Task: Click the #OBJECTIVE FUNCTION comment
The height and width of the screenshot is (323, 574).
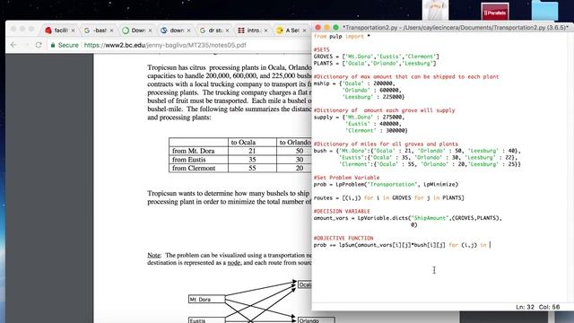Action: coord(343,238)
